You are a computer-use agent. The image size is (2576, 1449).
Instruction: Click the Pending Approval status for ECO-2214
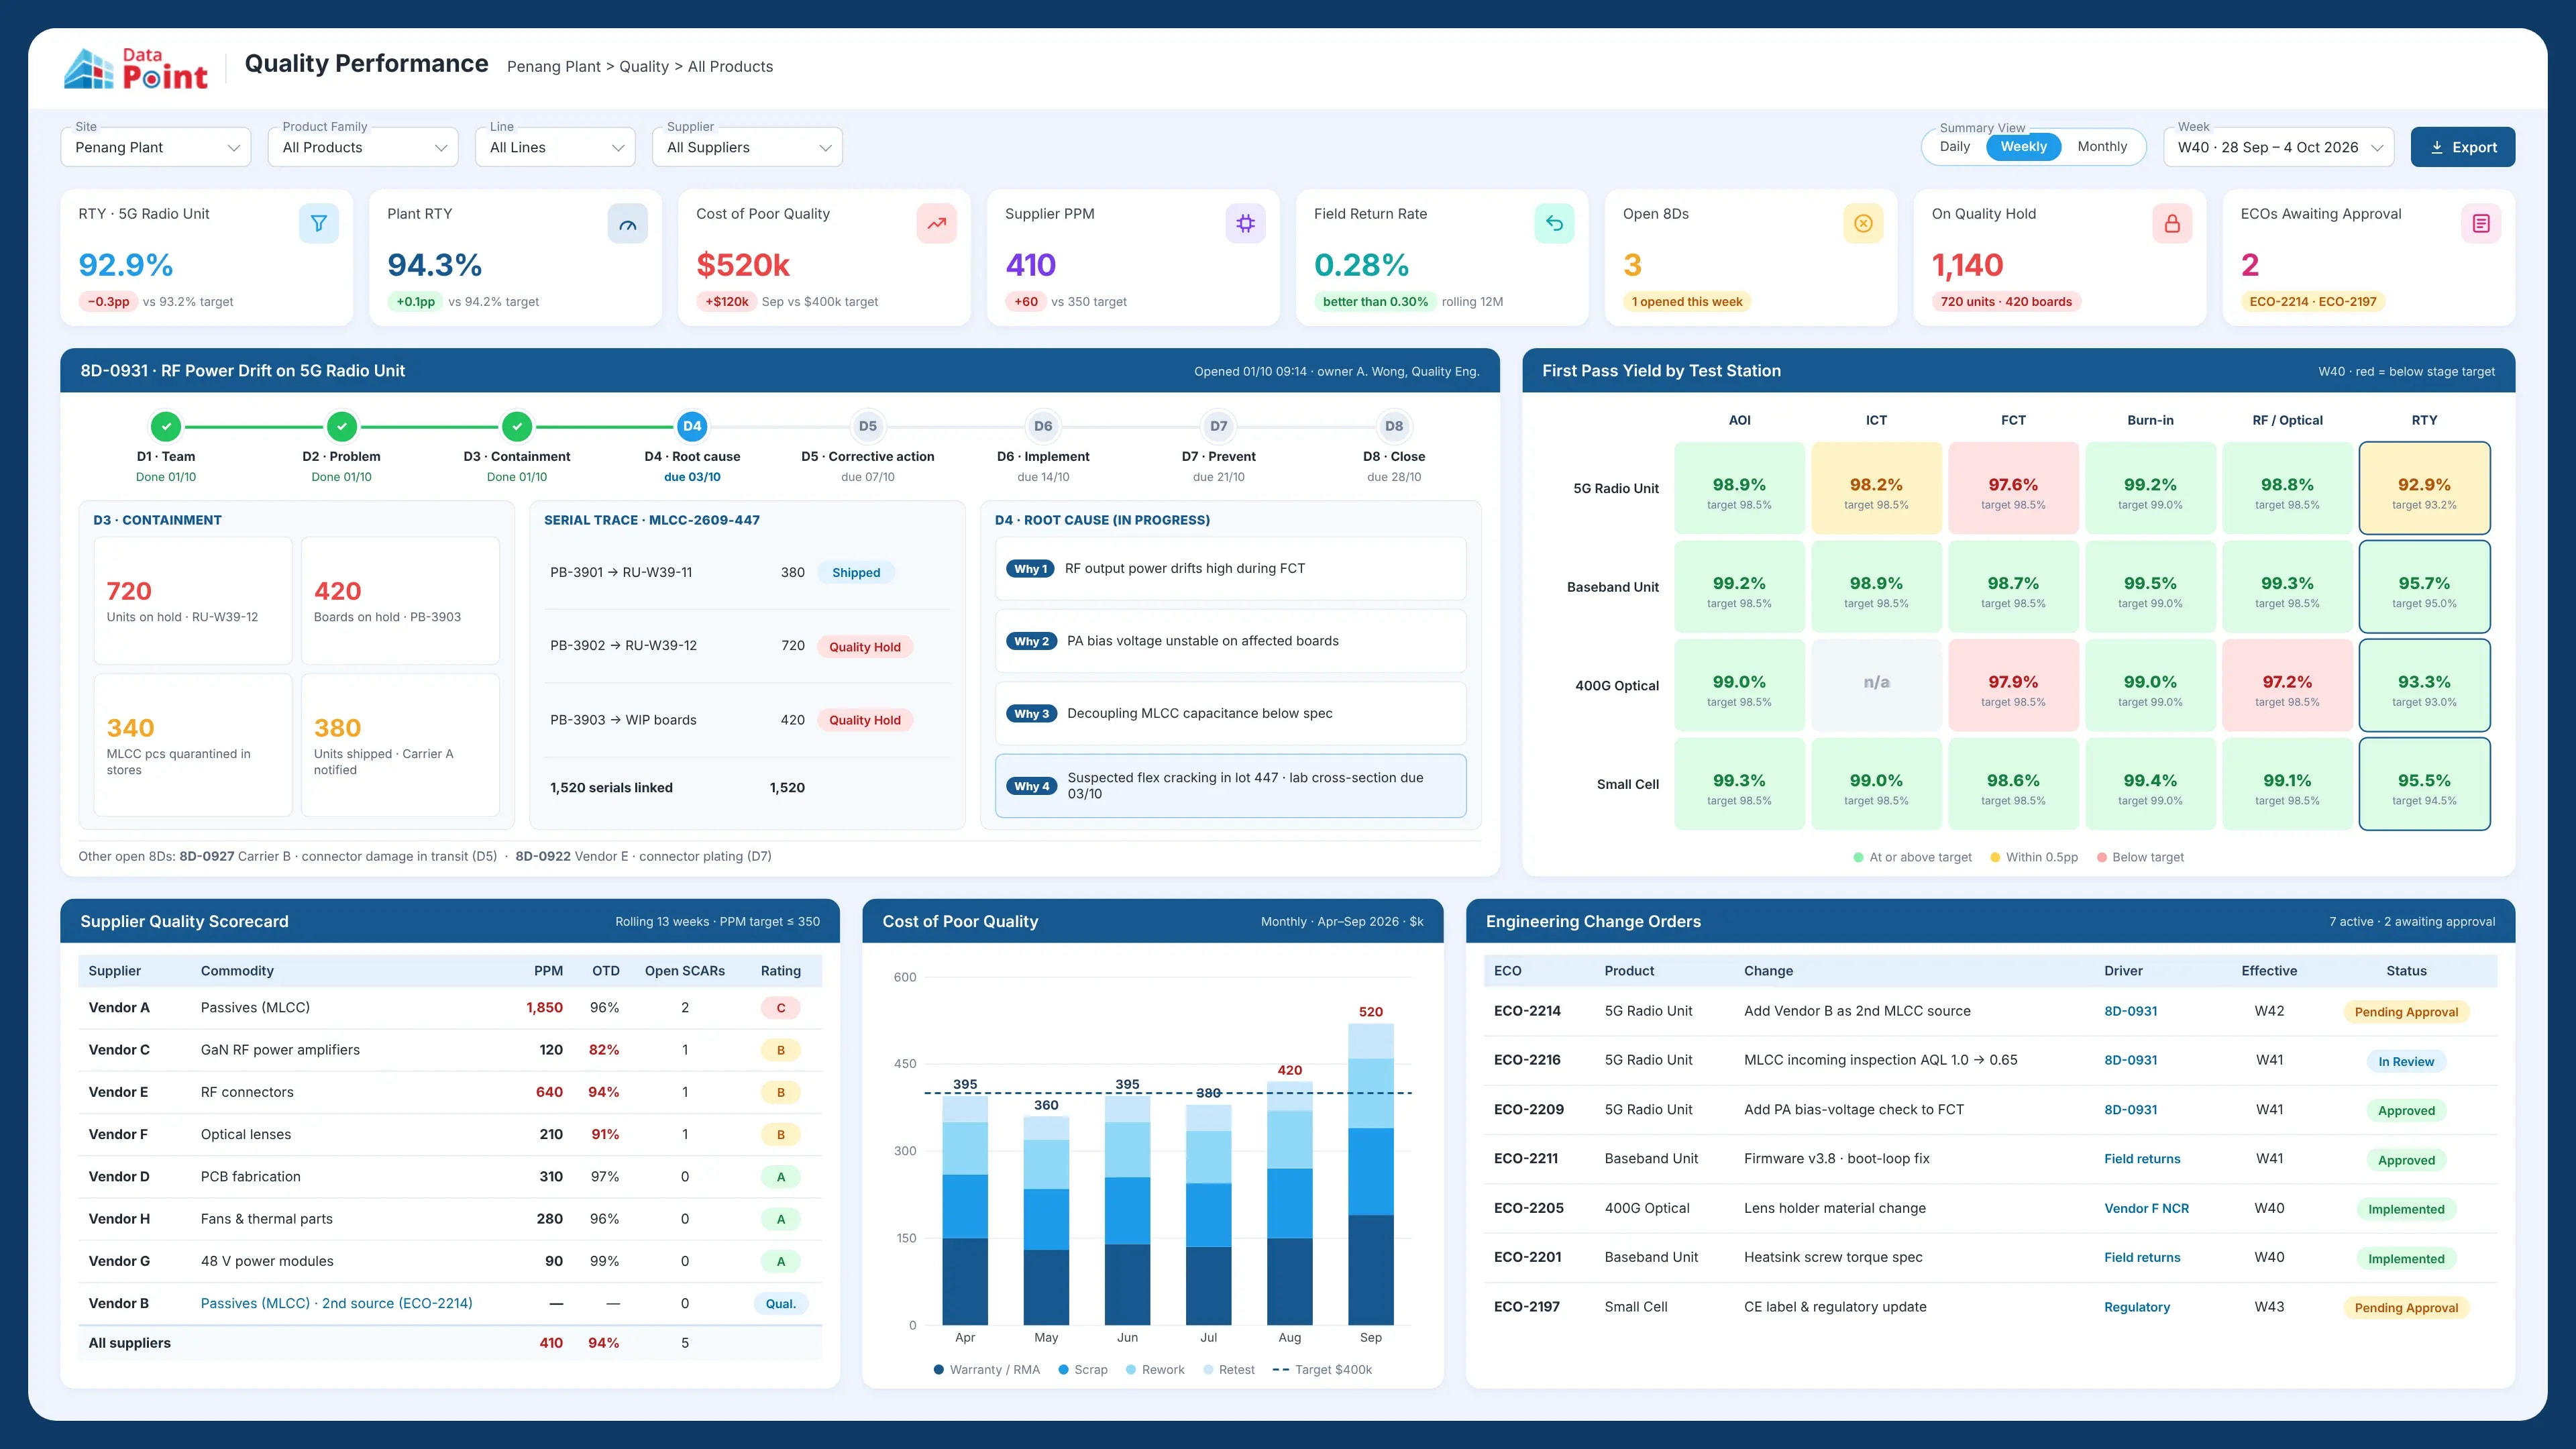tap(2406, 1012)
